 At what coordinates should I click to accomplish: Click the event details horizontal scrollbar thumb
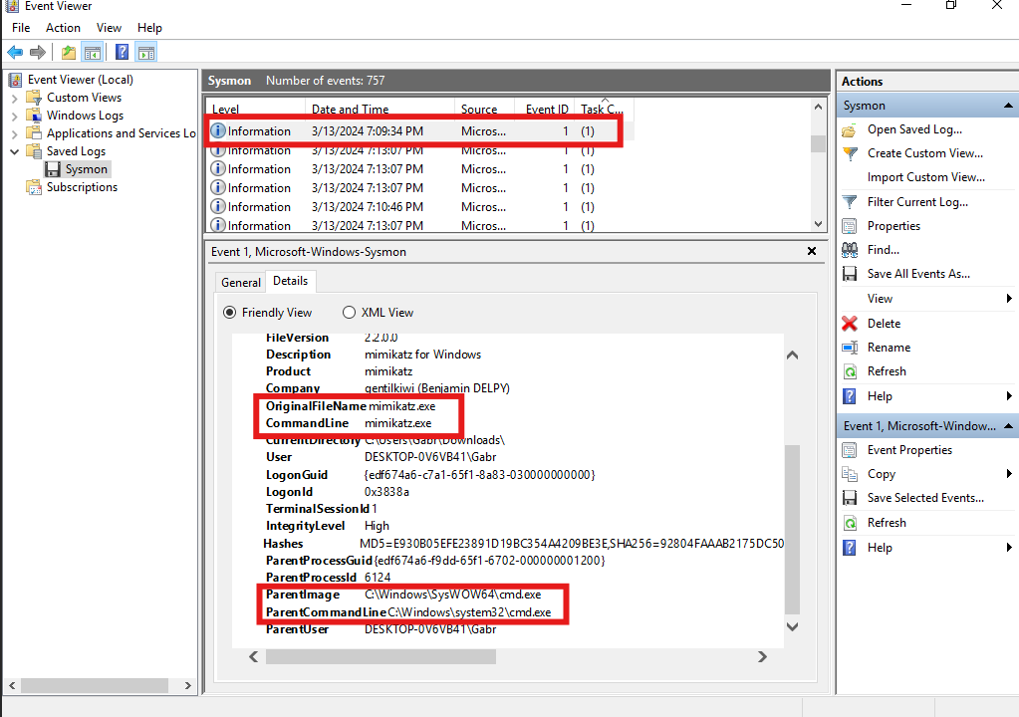point(381,657)
